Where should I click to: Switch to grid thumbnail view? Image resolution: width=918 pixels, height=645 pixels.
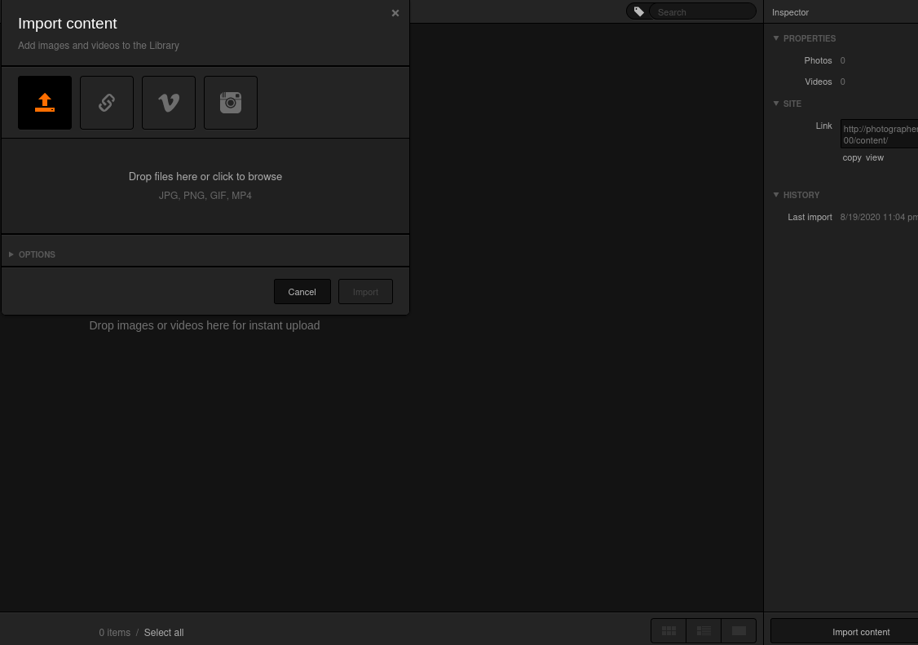[669, 631]
